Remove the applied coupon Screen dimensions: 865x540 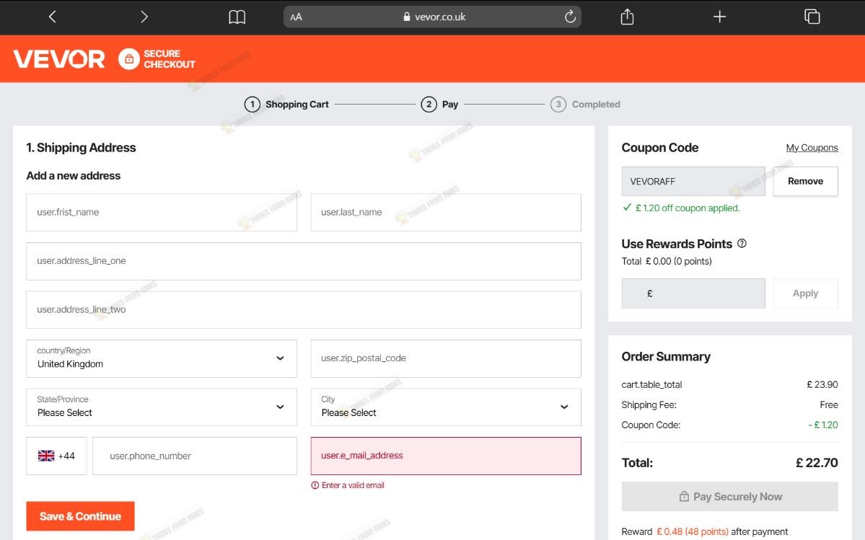pos(805,181)
